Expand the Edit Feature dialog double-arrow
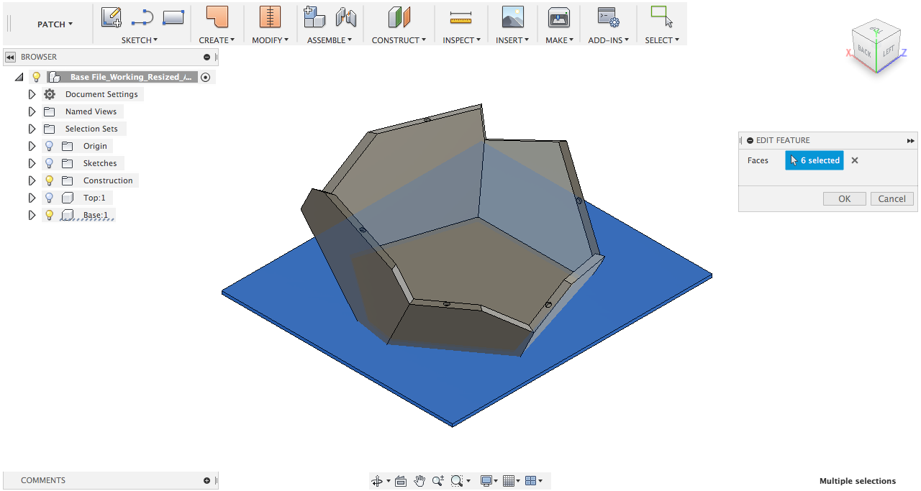 click(x=910, y=140)
